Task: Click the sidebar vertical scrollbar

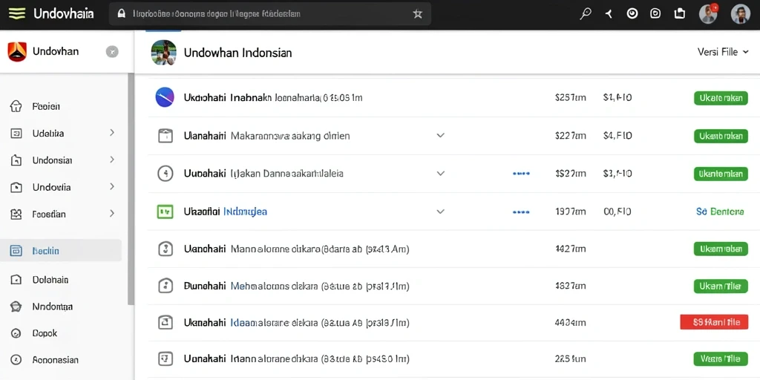Action: [x=131, y=189]
